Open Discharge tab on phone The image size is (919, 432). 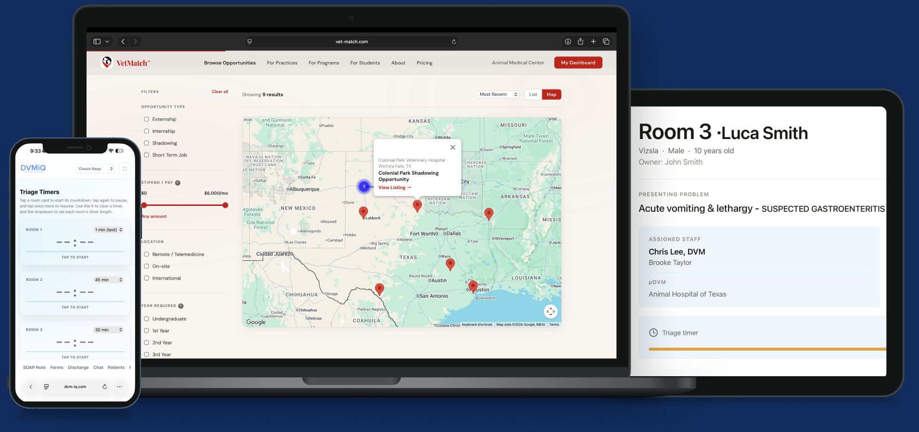78,368
